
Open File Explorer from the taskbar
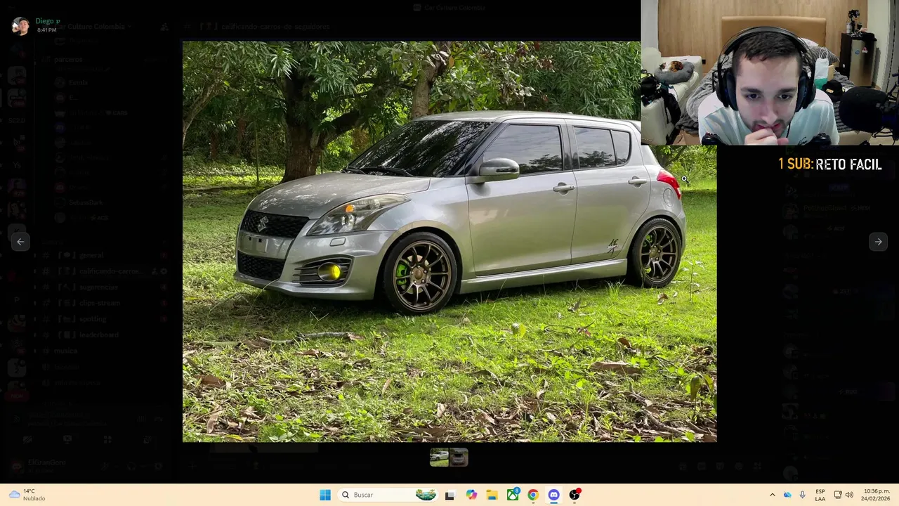click(492, 495)
